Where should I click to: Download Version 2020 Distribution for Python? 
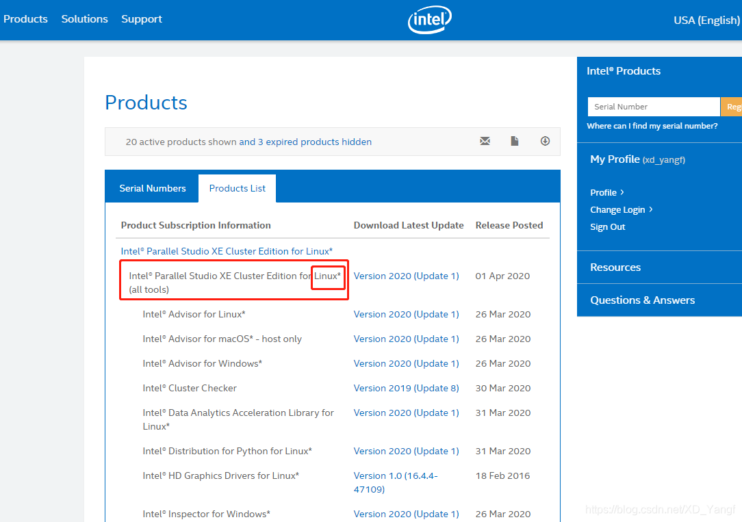(x=406, y=451)
